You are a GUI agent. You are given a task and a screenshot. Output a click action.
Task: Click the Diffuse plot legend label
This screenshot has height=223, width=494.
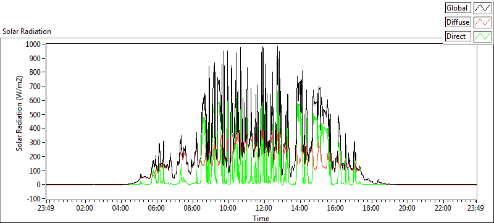(x=458, y=22)
